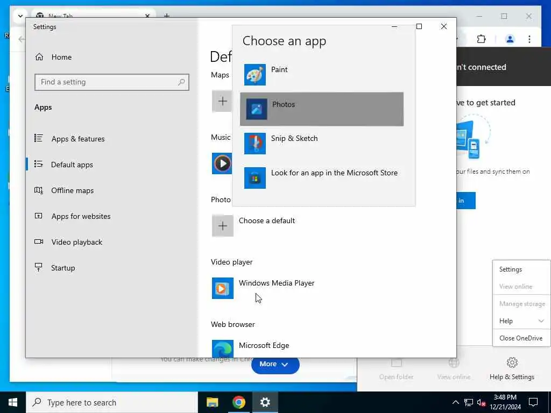
Task: Click the Home label in Settings
Action: pos(61,57)
